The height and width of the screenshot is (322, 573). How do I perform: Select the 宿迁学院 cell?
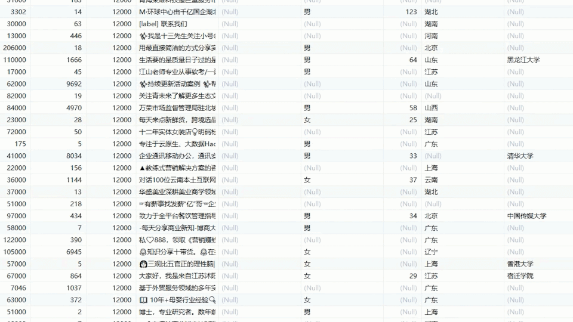point(520,276)
